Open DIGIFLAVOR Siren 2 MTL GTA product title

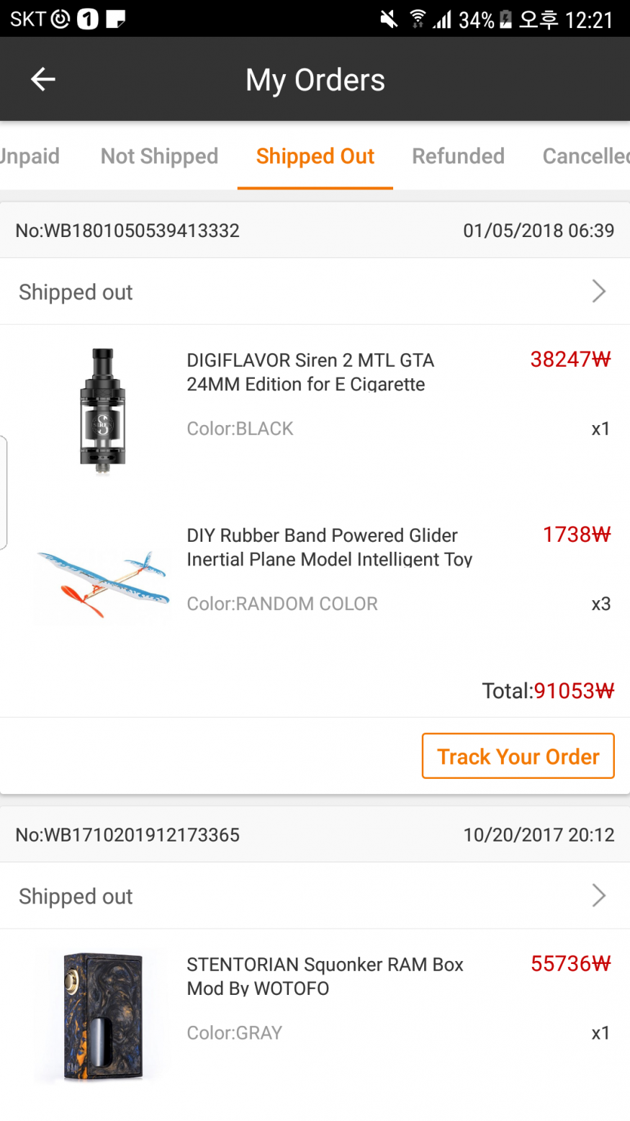(x=310, y=372)
